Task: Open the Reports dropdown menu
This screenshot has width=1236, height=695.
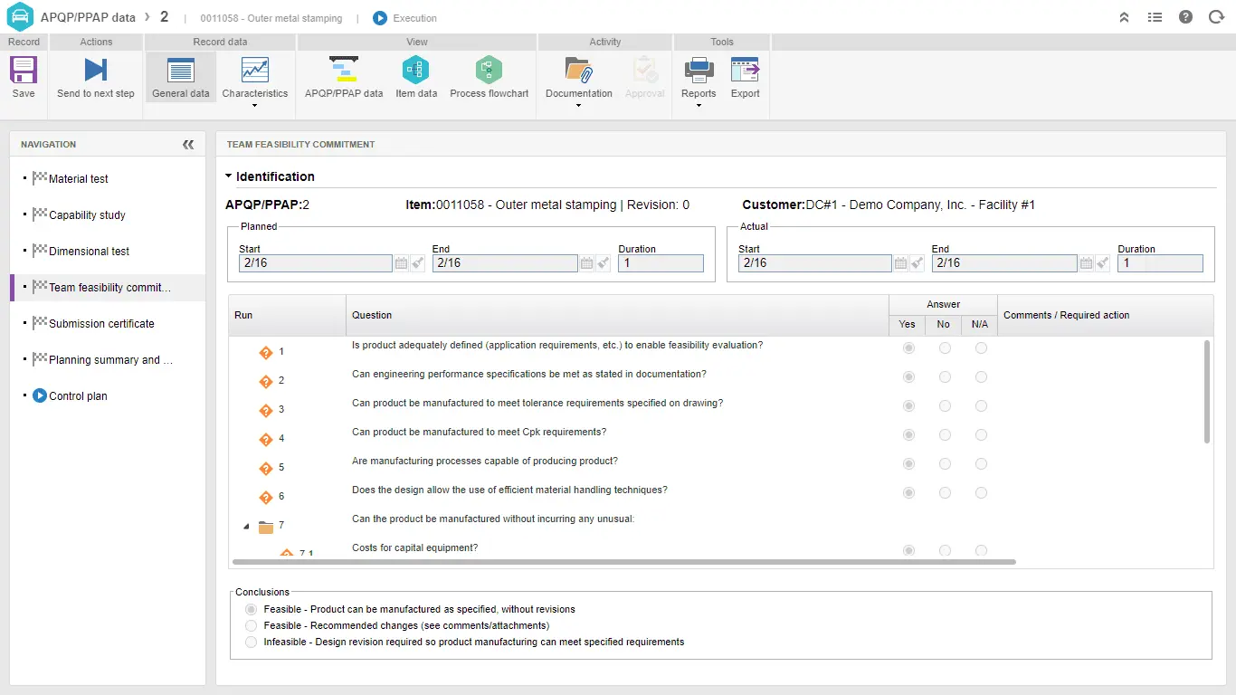Action: 699,106
